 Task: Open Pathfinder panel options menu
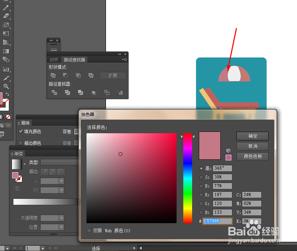pyautogui.click(x=124, y=60)
